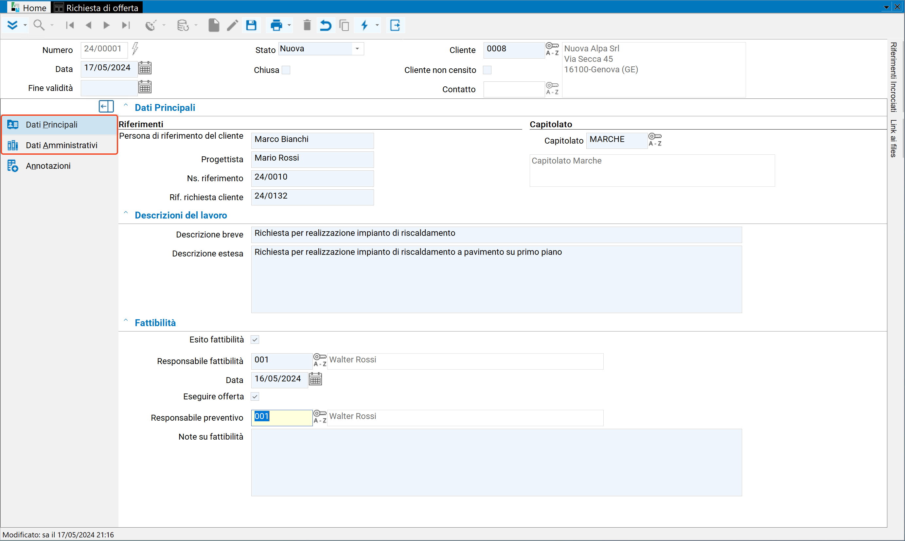This screenshot has width=905, height=541.
Task: Go to the first record
Action: [70, 25]
